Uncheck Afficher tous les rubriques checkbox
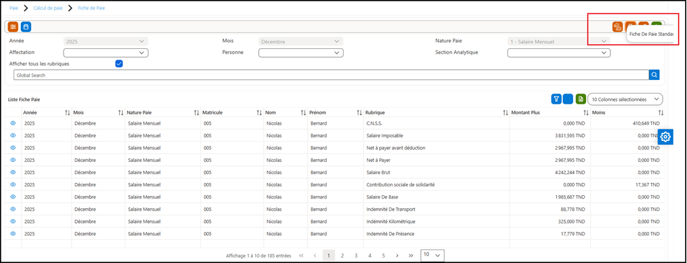Screen dimensions: 687x263 pos(119,64)
